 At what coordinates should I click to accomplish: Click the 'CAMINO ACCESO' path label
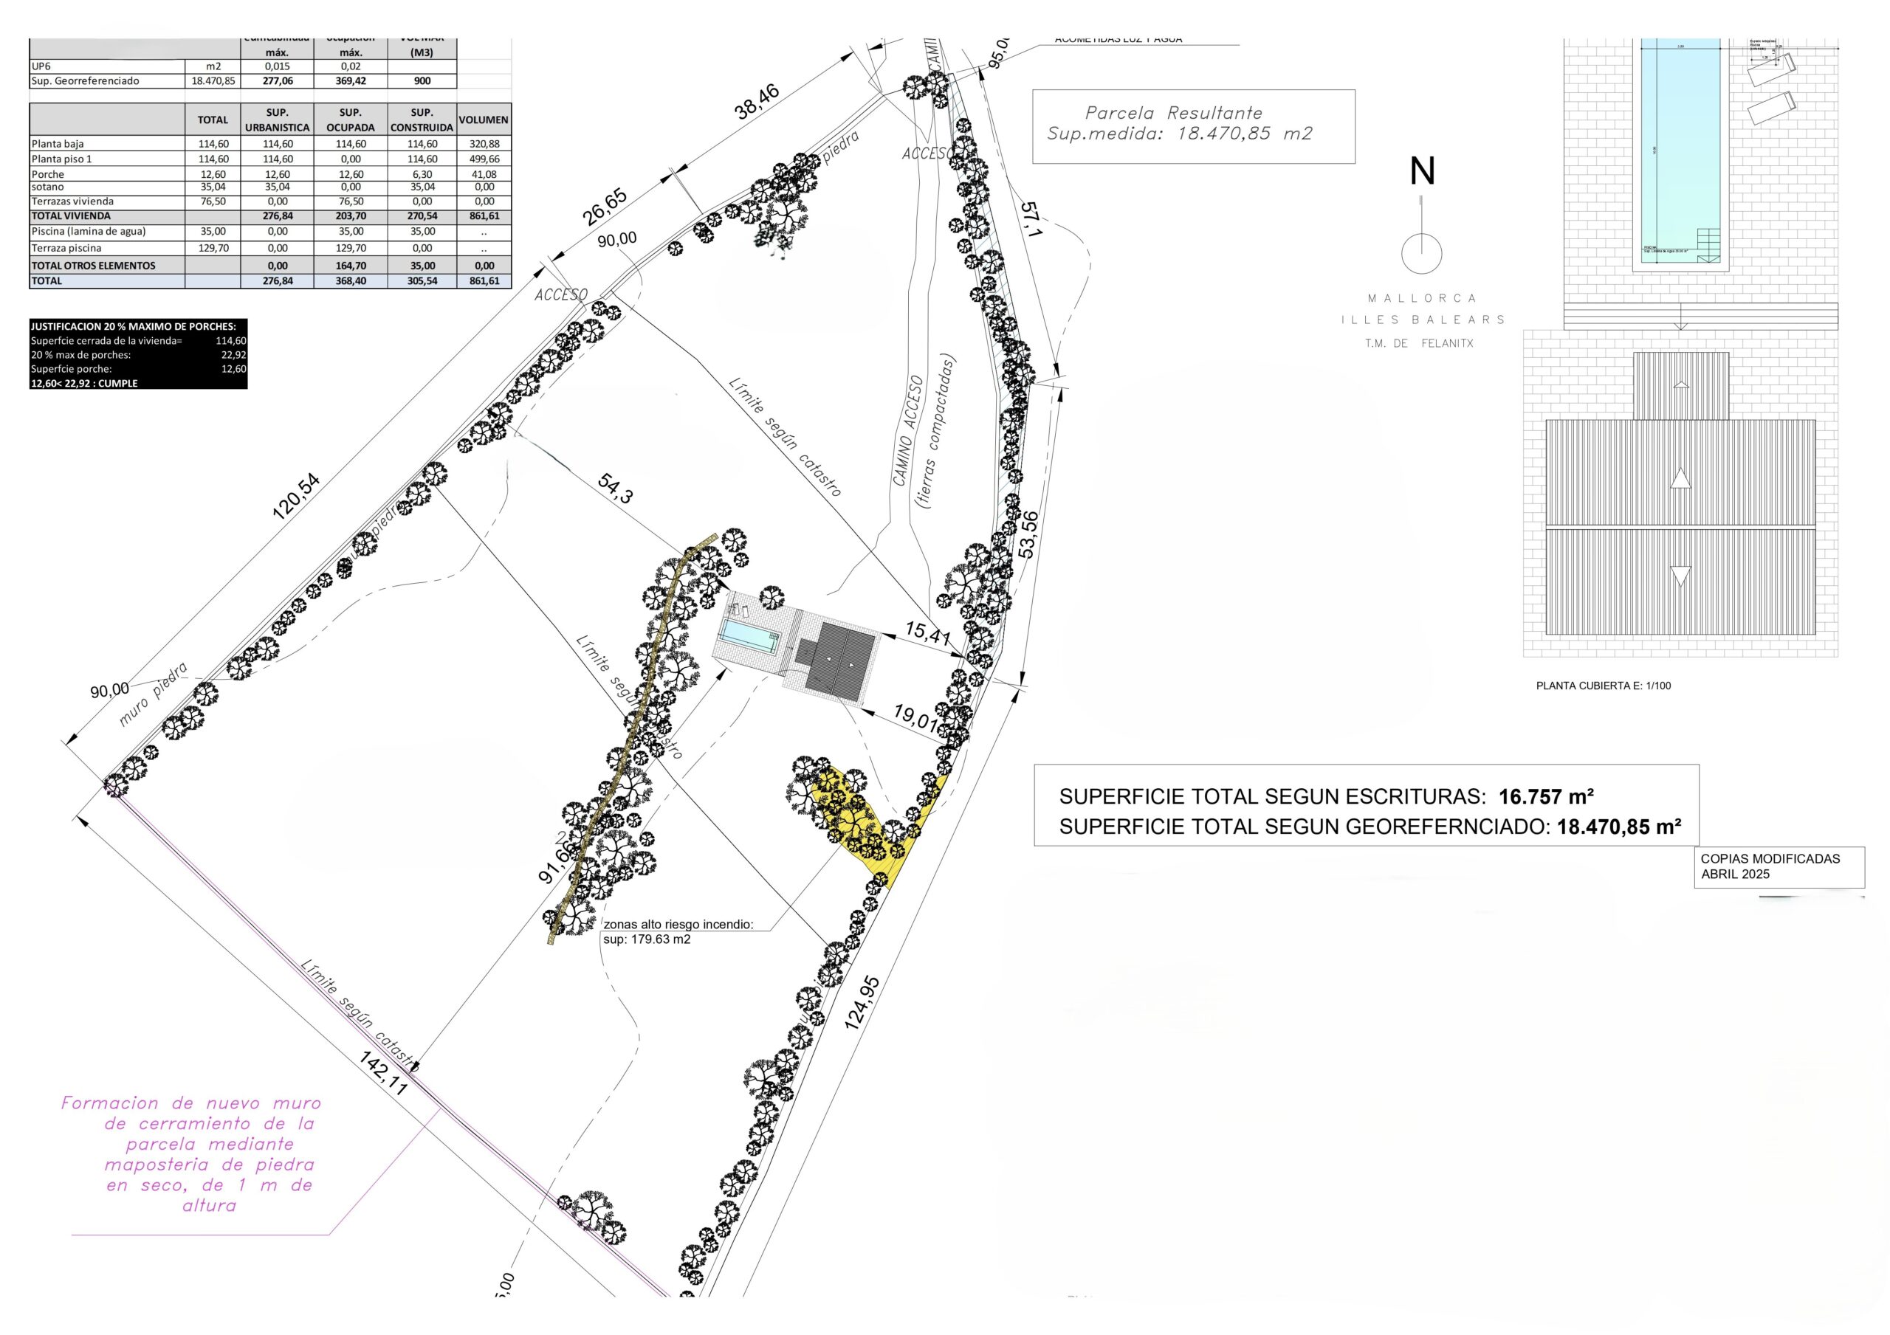908,430
